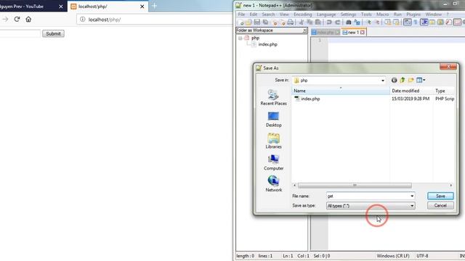Select index.php in workspace tree

coord(267,44)
